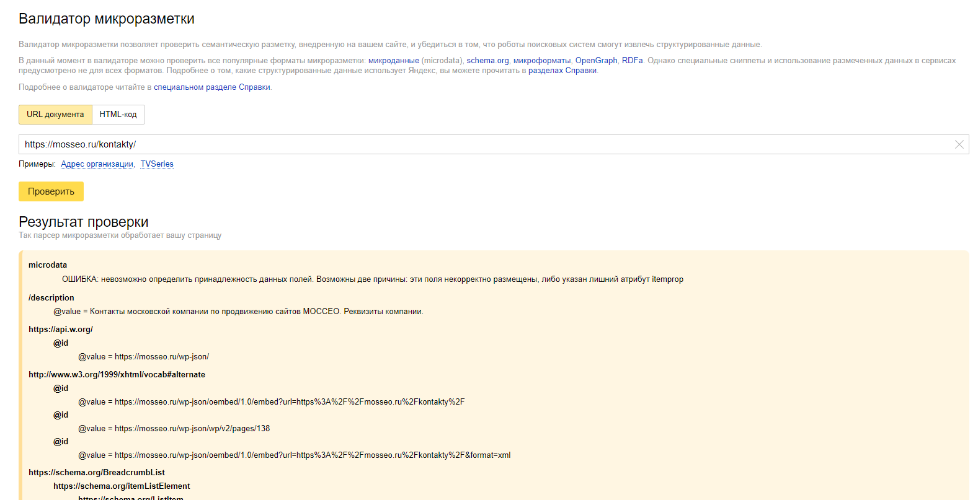Select the Примеры label

click(x=37, y=164)
